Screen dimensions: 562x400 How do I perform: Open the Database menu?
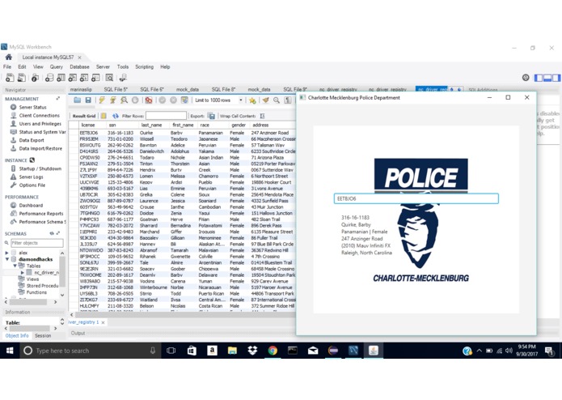(79, 66)
